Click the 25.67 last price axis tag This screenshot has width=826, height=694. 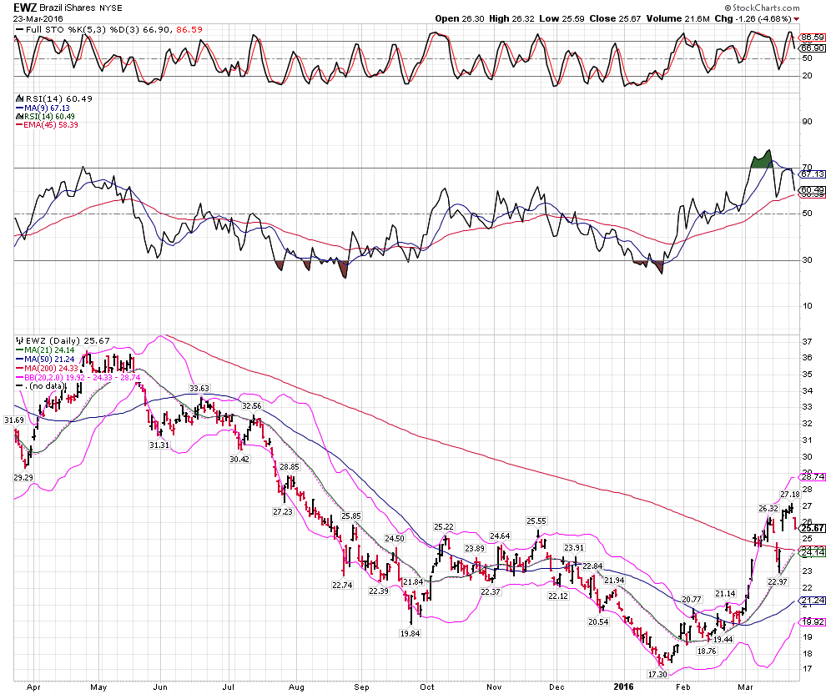(x=811, y=526)
